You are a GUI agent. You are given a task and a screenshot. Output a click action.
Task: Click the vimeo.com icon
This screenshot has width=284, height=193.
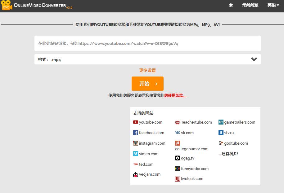136,154
